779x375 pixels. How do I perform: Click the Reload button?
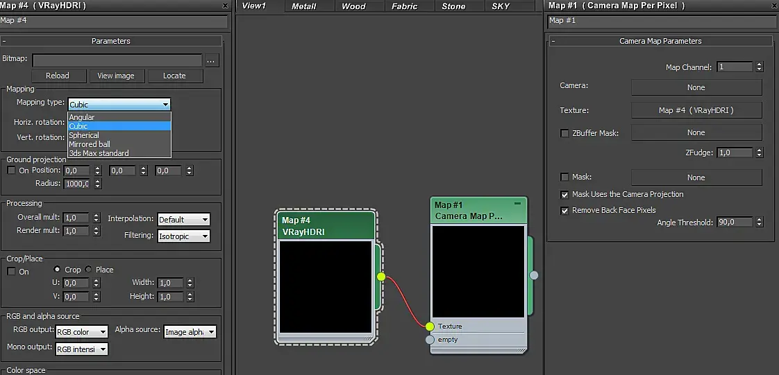(58, 76)
